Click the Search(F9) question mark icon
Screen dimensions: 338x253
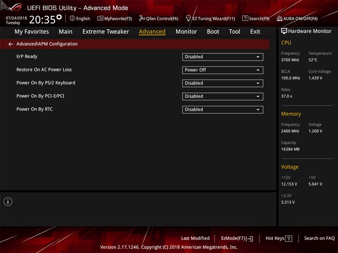click(x=245, y=18)
